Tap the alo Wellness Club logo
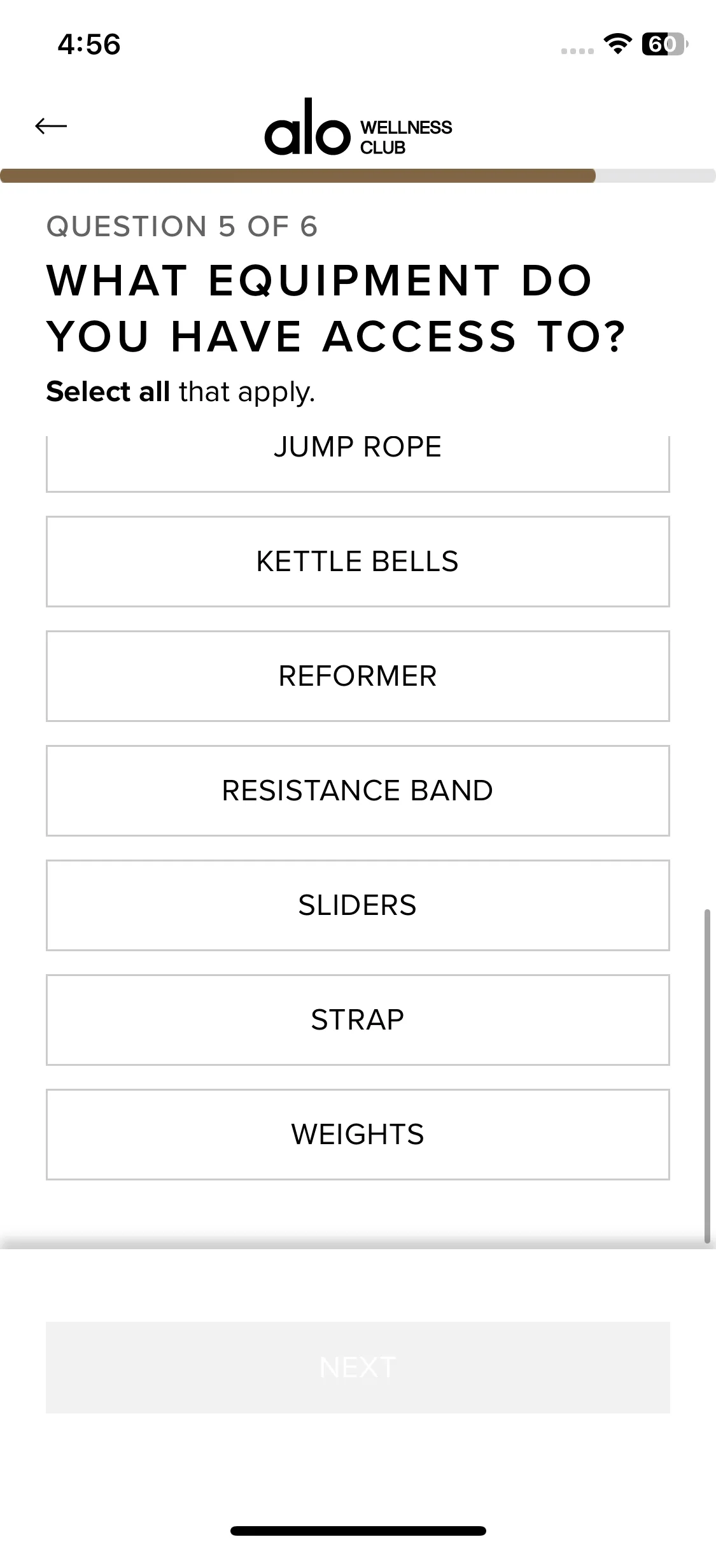The height and width of the screenshot is (1551, 716). (x=358, y=128)
